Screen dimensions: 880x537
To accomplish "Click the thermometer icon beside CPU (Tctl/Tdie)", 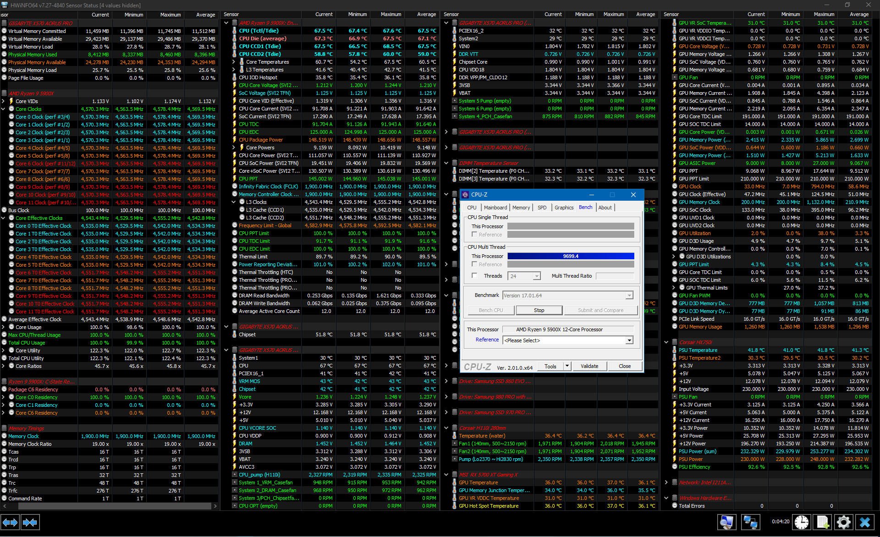I will coord(235,31).
